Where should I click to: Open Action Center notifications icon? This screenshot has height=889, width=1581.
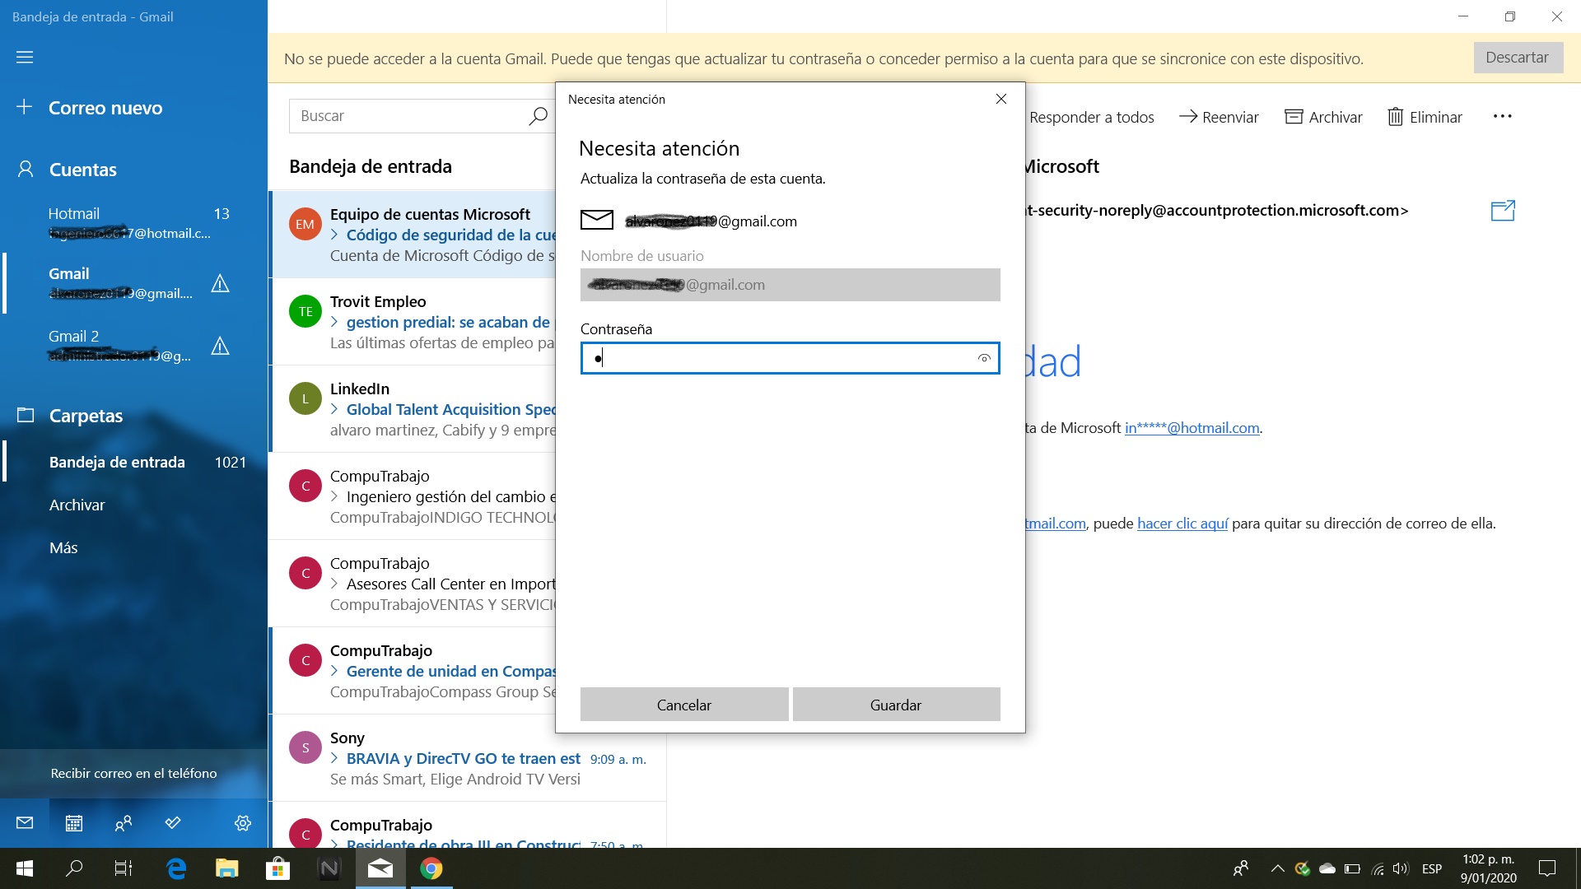click(x=1547, y=868)
